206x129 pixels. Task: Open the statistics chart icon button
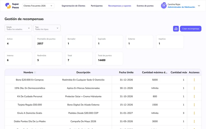pyautogui.click(x=176, y=29)
